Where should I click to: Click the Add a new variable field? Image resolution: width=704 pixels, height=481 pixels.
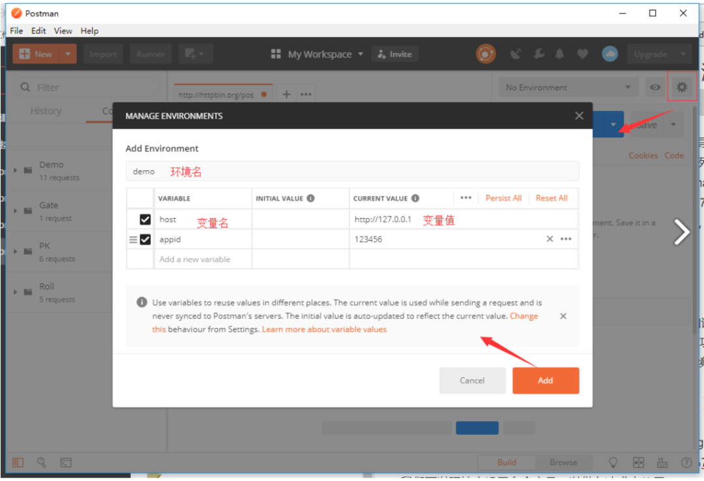click(x=203, y=259)
